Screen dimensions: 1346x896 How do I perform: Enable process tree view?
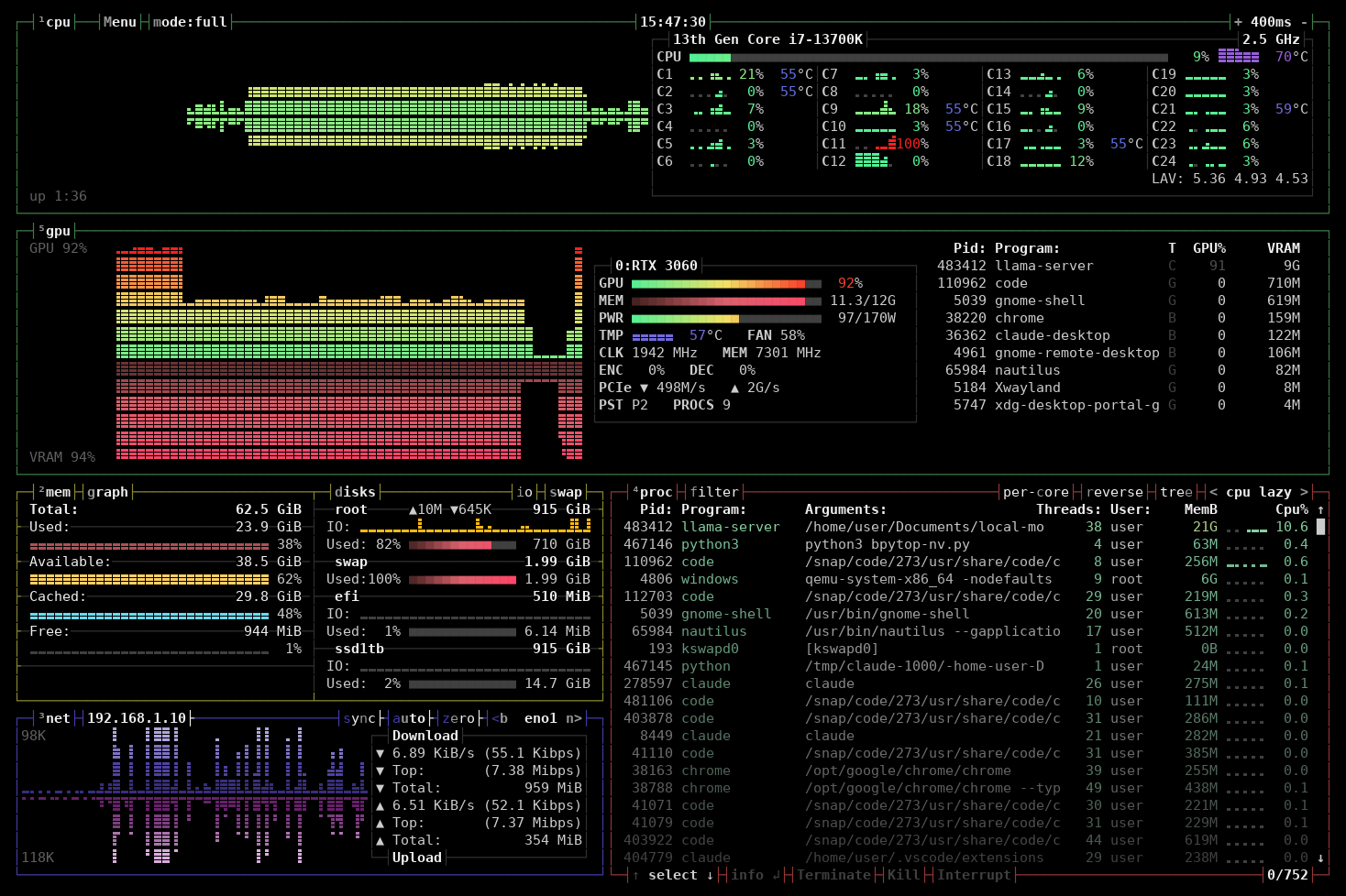[x=1176, y=492]
